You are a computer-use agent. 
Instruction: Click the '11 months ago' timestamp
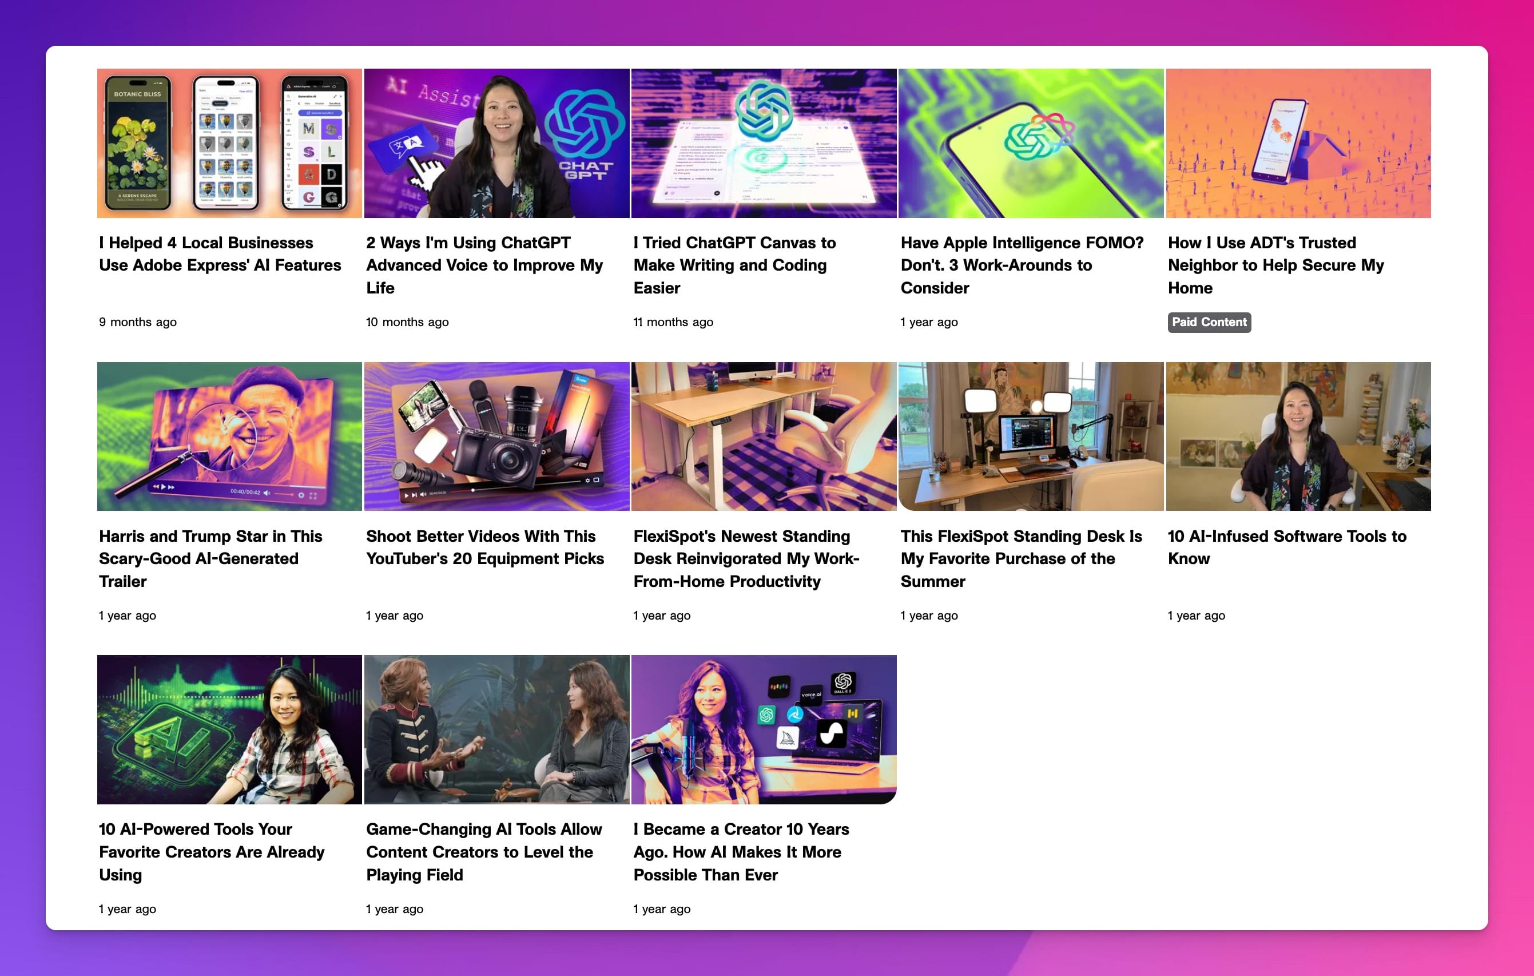coord(673,322)
